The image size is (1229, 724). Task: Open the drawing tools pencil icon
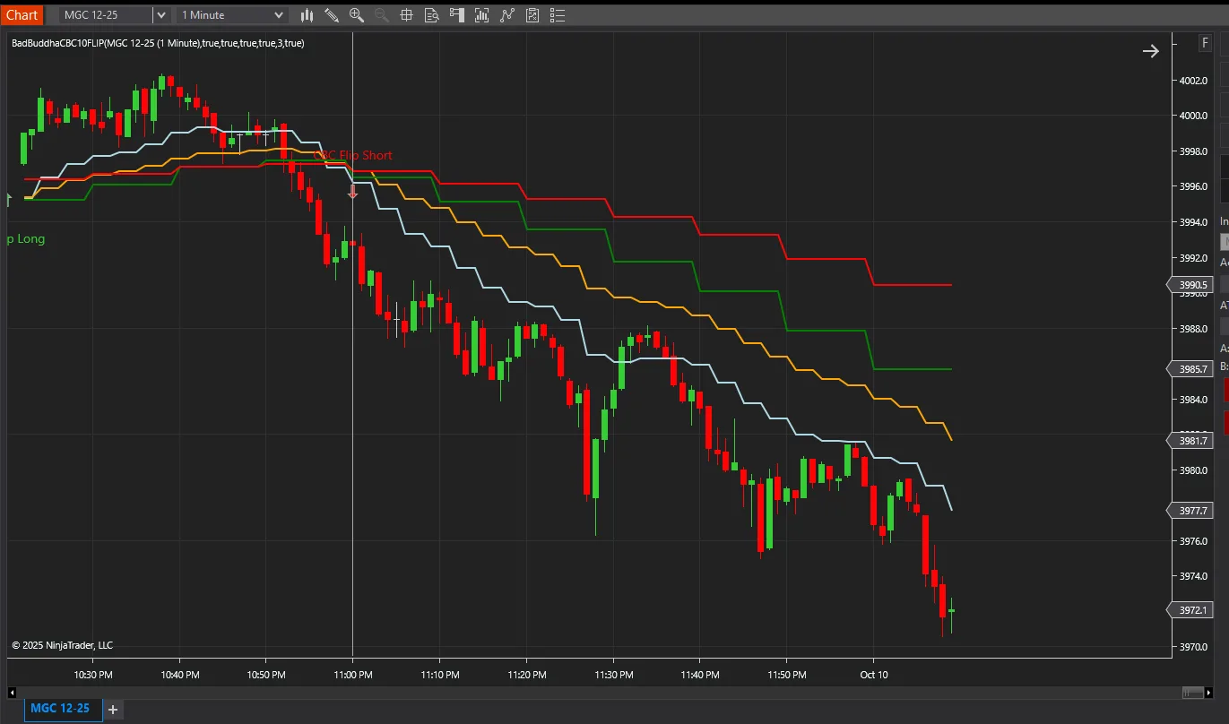332,14
